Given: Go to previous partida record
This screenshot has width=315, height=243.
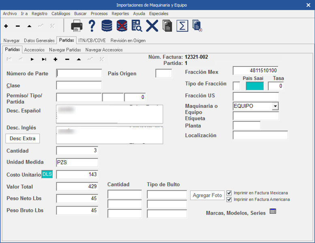Looking at the screenshot, I should (21, 59).
